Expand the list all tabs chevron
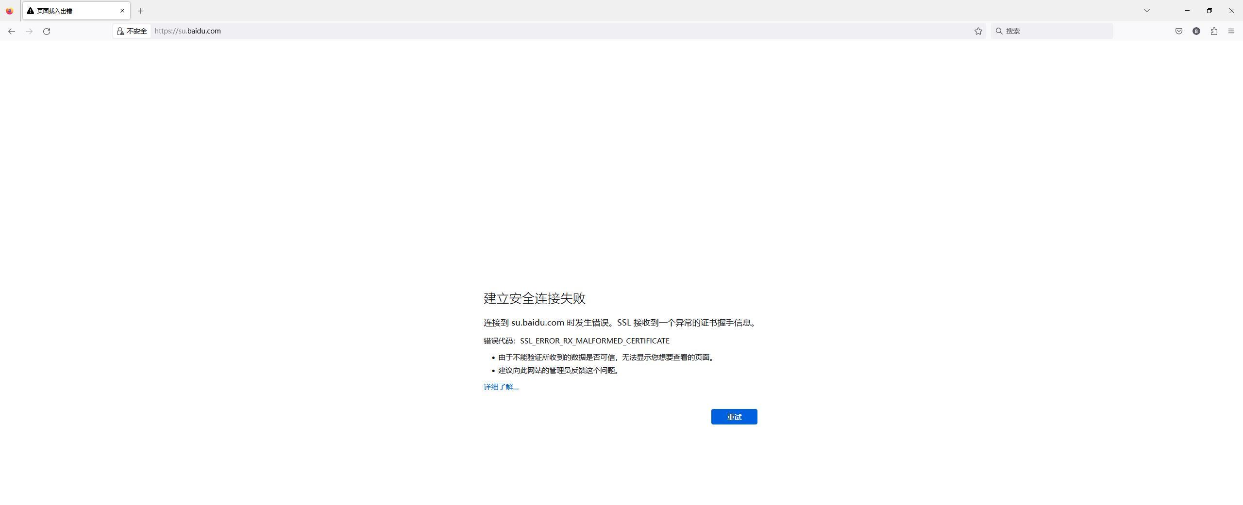 1147,11
